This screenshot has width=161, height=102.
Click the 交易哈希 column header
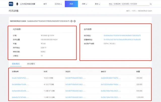pos(15,72)
